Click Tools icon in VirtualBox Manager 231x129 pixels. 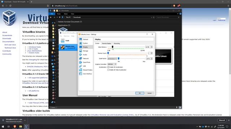tap(62, 40)
